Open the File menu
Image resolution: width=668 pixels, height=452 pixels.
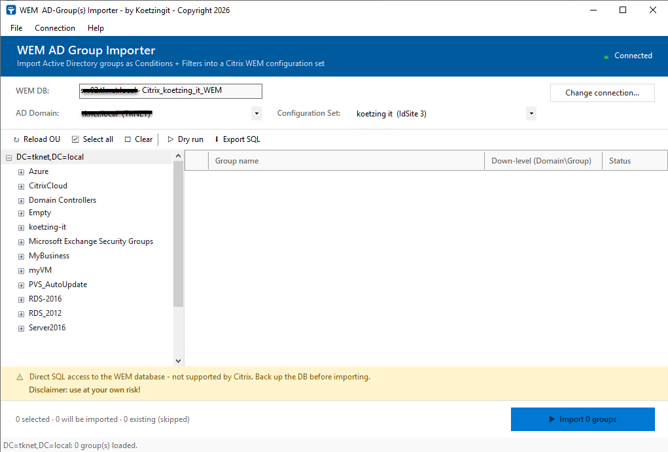[x=16, y=28]
